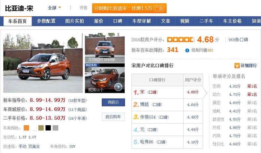Open the 车型详解 tab
The height and width of the screenshot is (153, 261).
[x=142, y=21]
